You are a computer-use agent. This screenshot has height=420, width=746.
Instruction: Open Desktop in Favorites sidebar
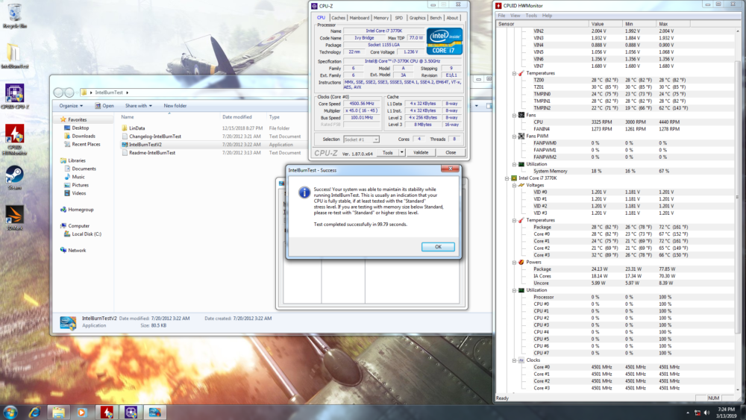point(81,128)
